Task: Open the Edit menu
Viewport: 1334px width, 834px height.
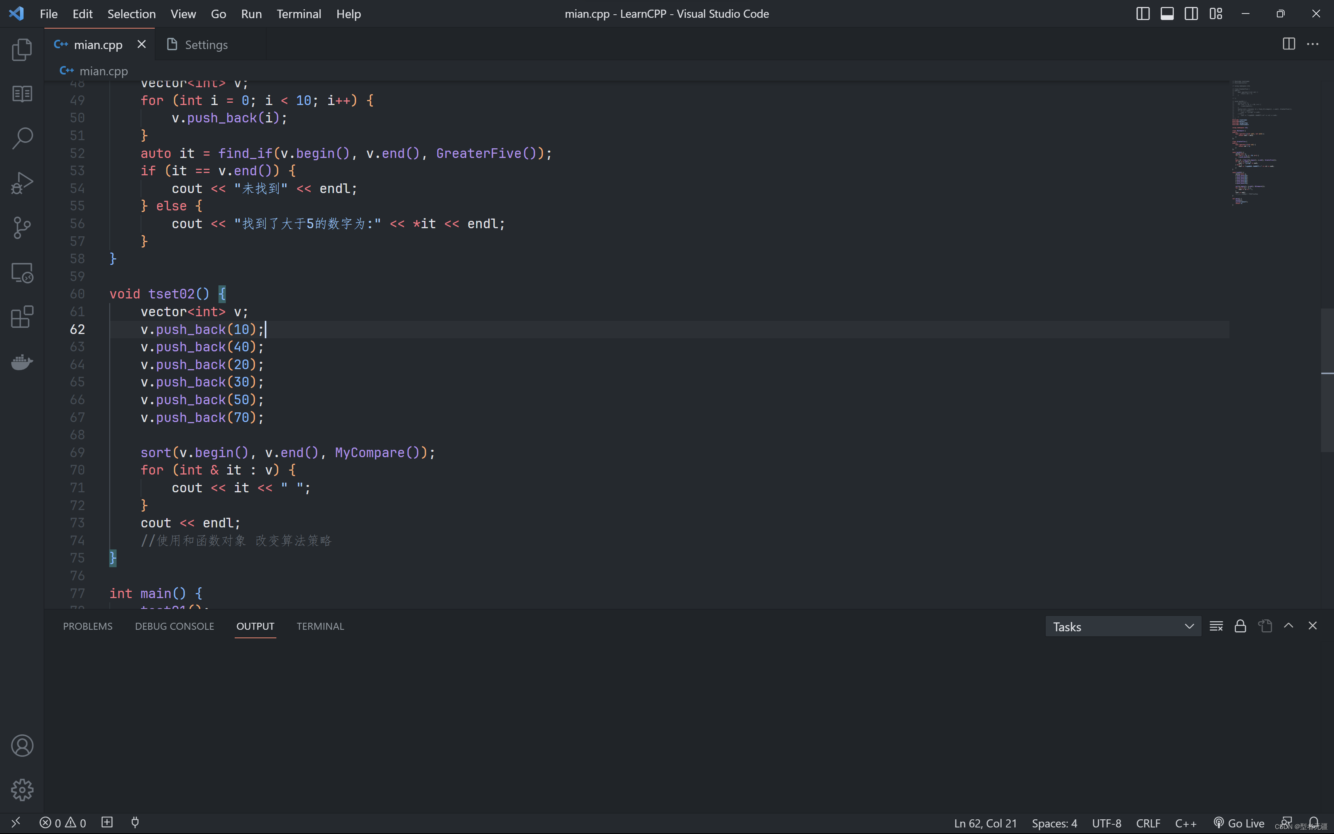Action: pyautogui.click(x=83, y=14)
